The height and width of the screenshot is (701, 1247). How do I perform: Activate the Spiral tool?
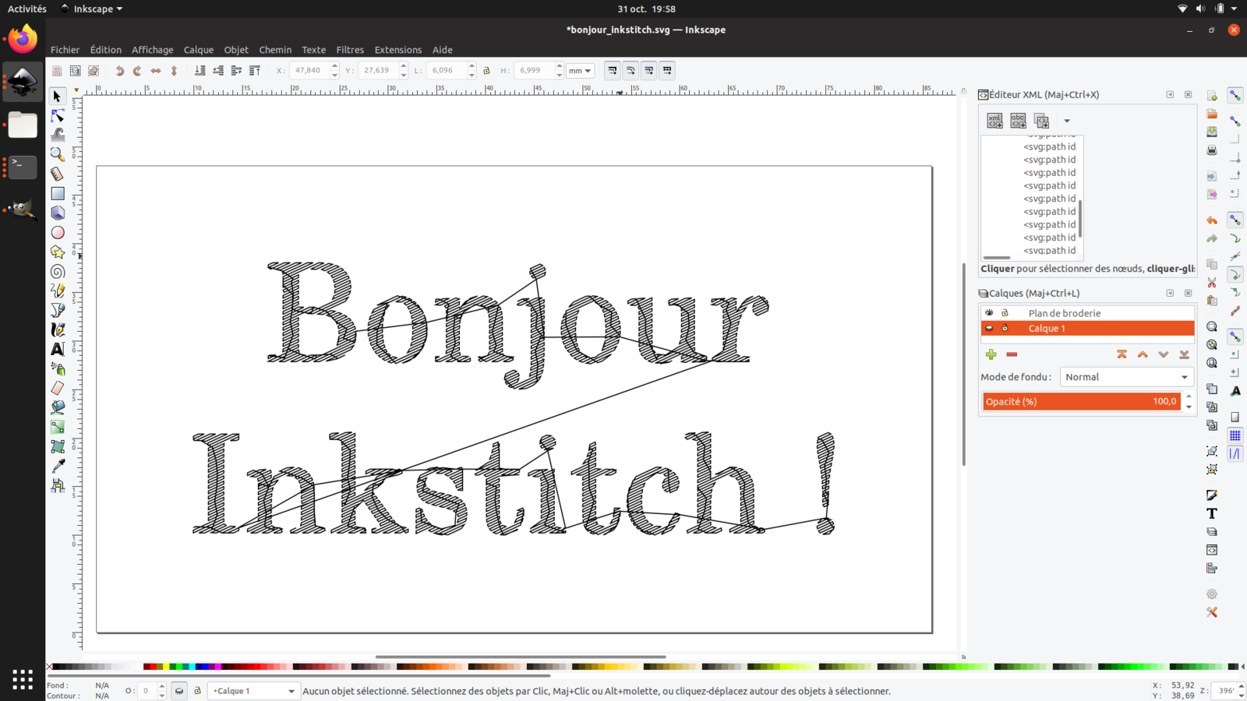pyautogui.click(x=58, y=272)
